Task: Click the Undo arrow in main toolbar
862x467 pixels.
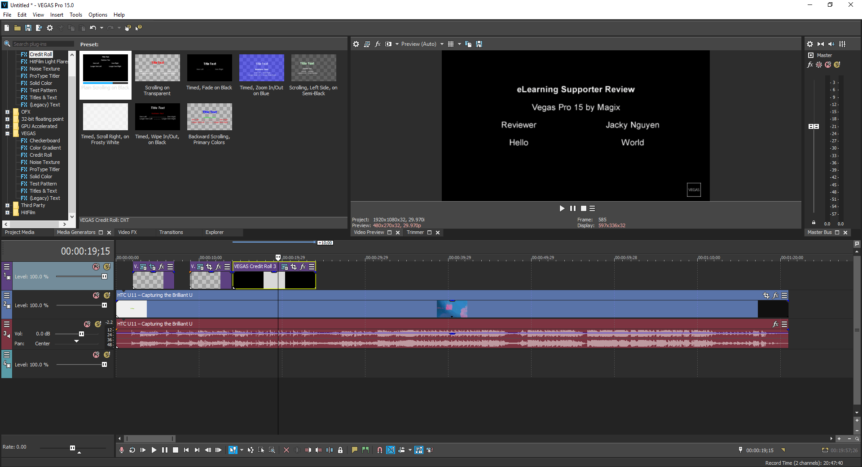Action: point(93,28)
